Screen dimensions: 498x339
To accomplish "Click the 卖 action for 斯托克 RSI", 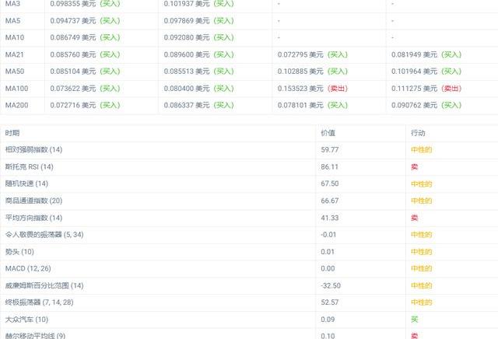I will 414,166.
